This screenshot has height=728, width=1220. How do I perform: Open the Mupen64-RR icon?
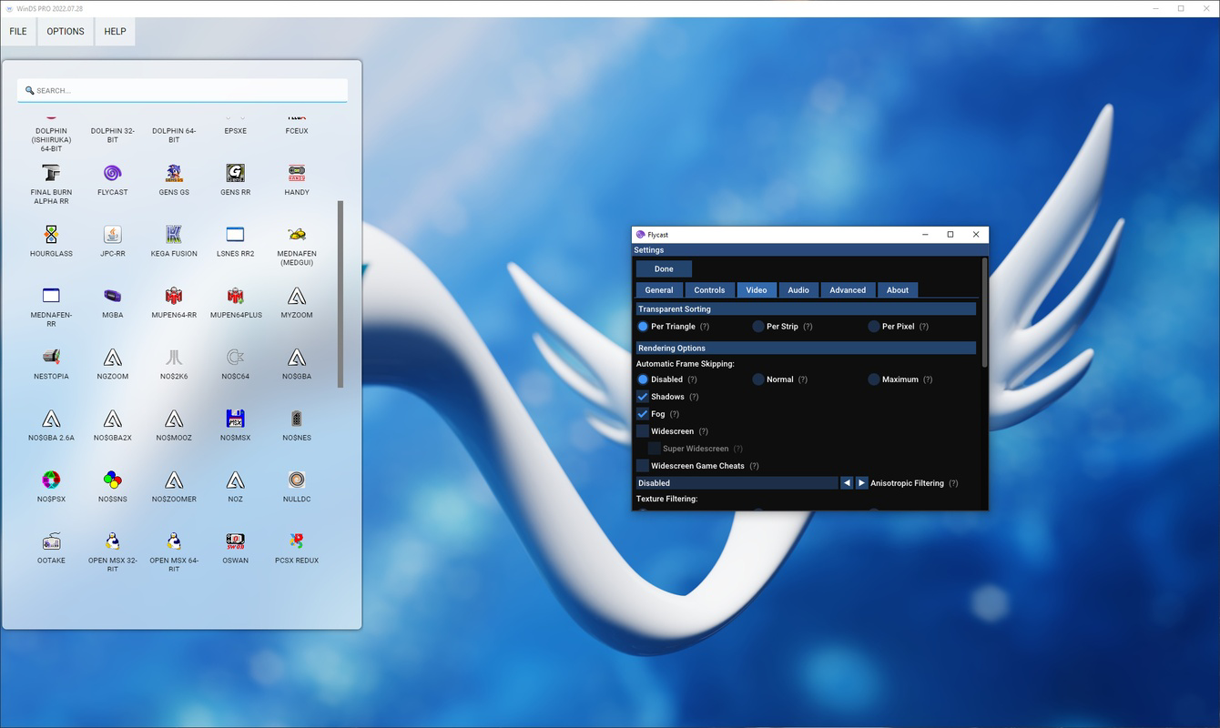coord(174,296)
